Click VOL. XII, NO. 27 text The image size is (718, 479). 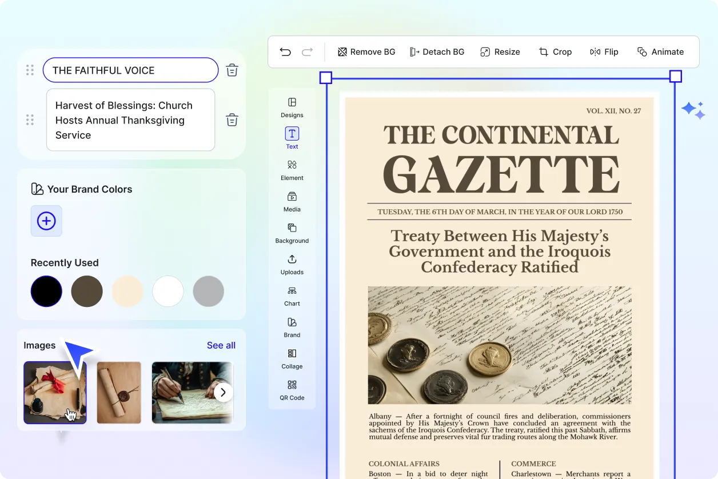click(613, 111)
